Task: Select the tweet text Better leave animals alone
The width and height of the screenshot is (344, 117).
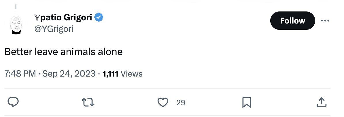Action: [63, 52]
